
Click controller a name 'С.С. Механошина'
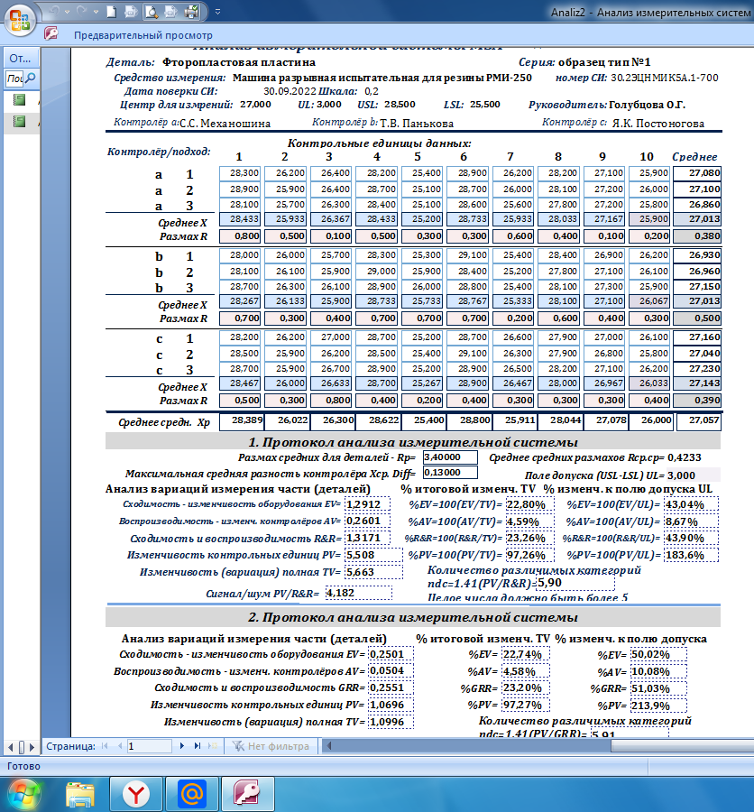[x=225, y=124]
